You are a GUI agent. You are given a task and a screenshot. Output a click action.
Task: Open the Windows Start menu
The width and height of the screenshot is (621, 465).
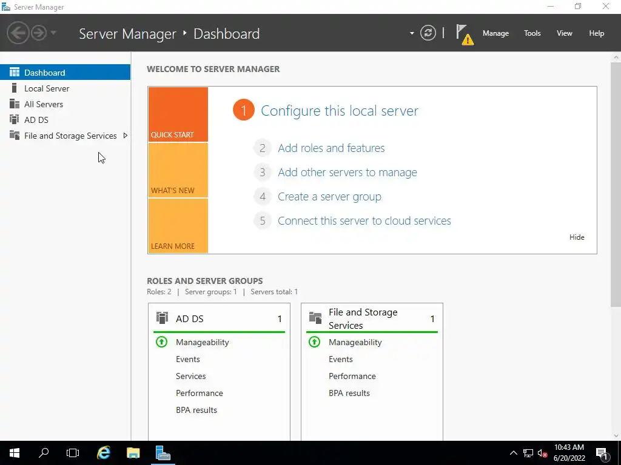pos(15,453)
